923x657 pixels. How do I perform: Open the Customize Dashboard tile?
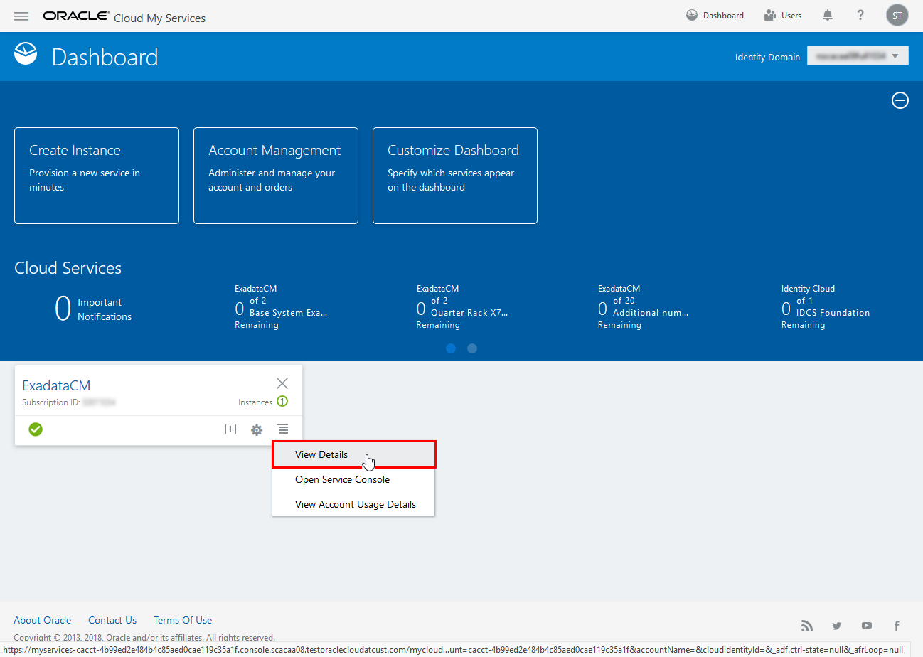click(x=455, y=176)
